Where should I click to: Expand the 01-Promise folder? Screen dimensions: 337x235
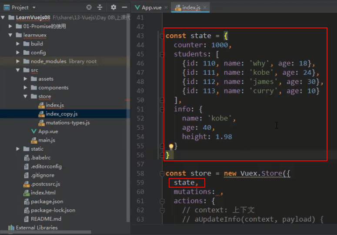point(10,26)
